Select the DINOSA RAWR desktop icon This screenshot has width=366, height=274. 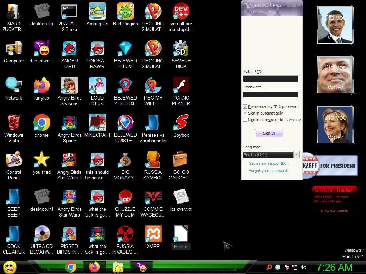pos(97,55)
